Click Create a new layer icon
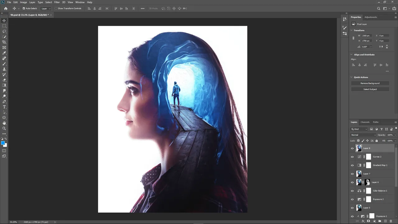The image size is (398, 224). (x=385, y=221)
